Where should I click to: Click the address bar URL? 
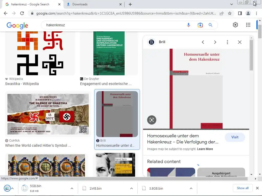(x=126, y=13)
